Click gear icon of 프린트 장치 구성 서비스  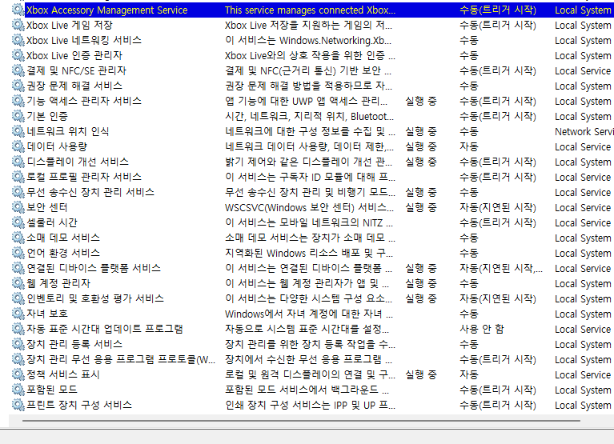[18, 405]
